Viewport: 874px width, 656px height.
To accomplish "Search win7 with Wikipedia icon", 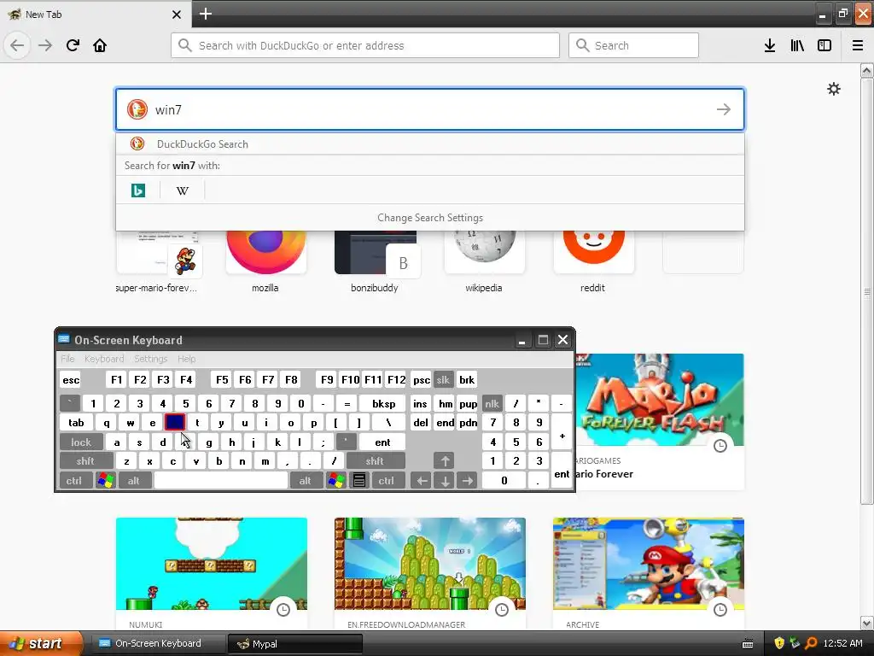I will click(x=183, y=190).
